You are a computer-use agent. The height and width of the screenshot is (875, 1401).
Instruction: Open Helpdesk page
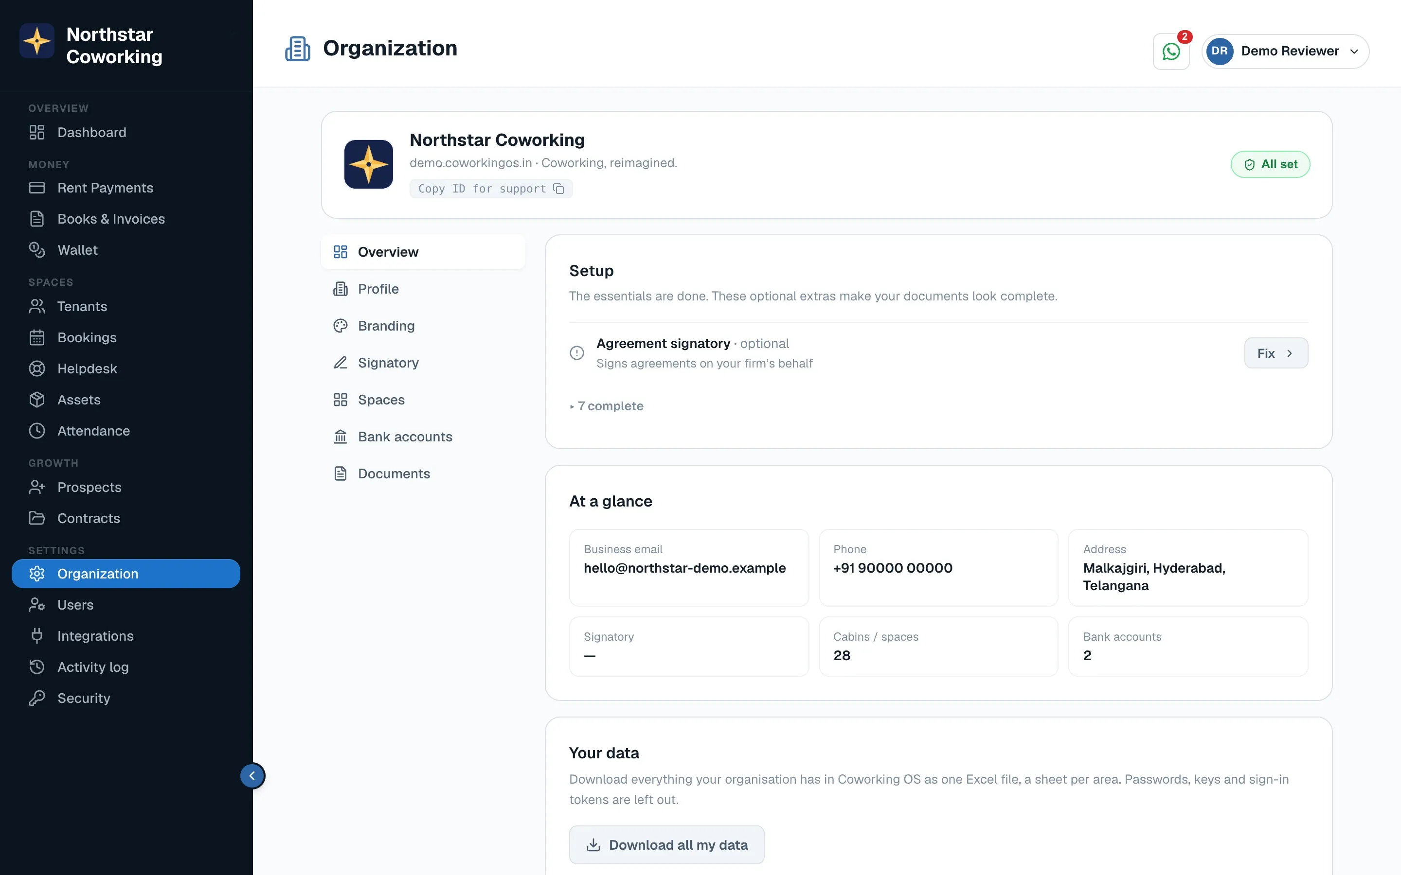point(126,368)
